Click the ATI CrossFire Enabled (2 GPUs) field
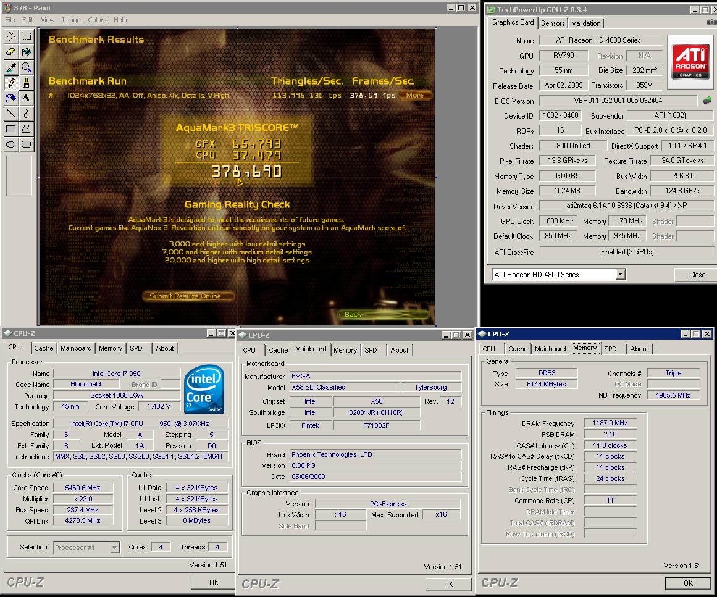Image resolution: width=717 pixels, height=597 pixels. [626, 252]
